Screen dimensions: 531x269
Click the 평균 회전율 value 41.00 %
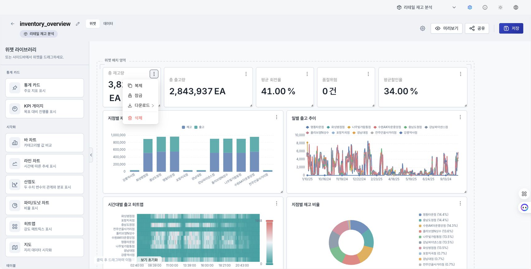pyautogui.click(x=278, y=92)
